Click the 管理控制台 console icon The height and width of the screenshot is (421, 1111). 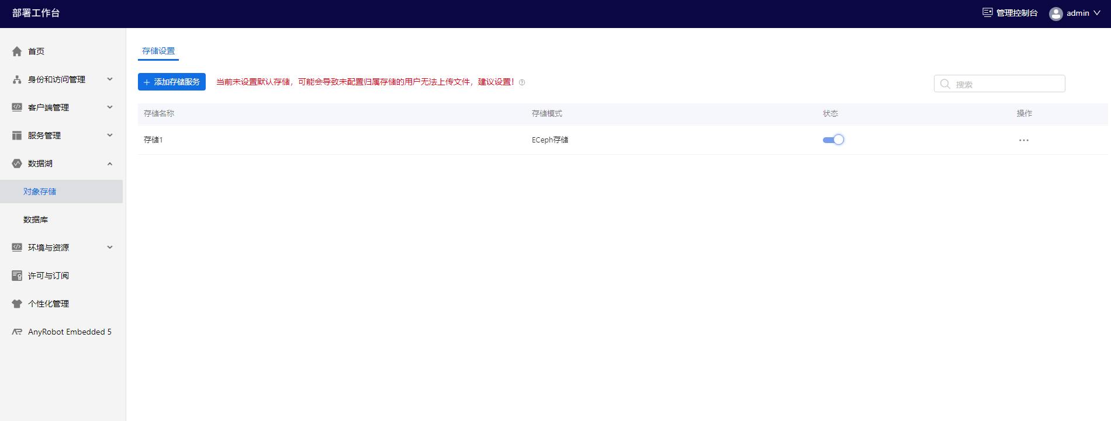[x=988, y=12]
